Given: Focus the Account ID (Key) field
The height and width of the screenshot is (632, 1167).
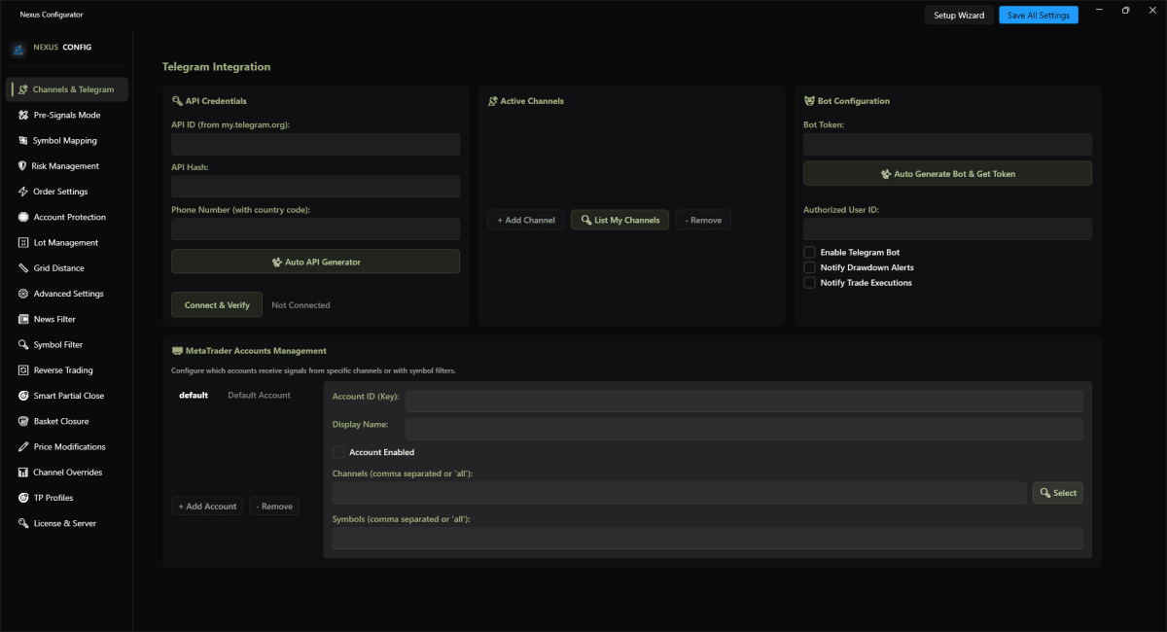Looking at the screenshot, I should [x=744, y=402].
